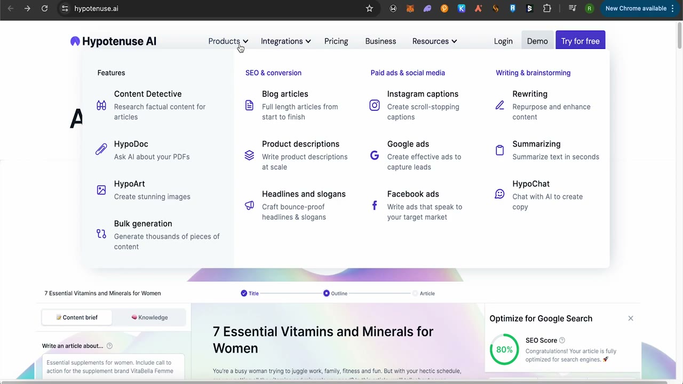Open the Hypotenuse AI logo homepage link
The height and width of the screenshot is (384, 683).
coord(113,41)
